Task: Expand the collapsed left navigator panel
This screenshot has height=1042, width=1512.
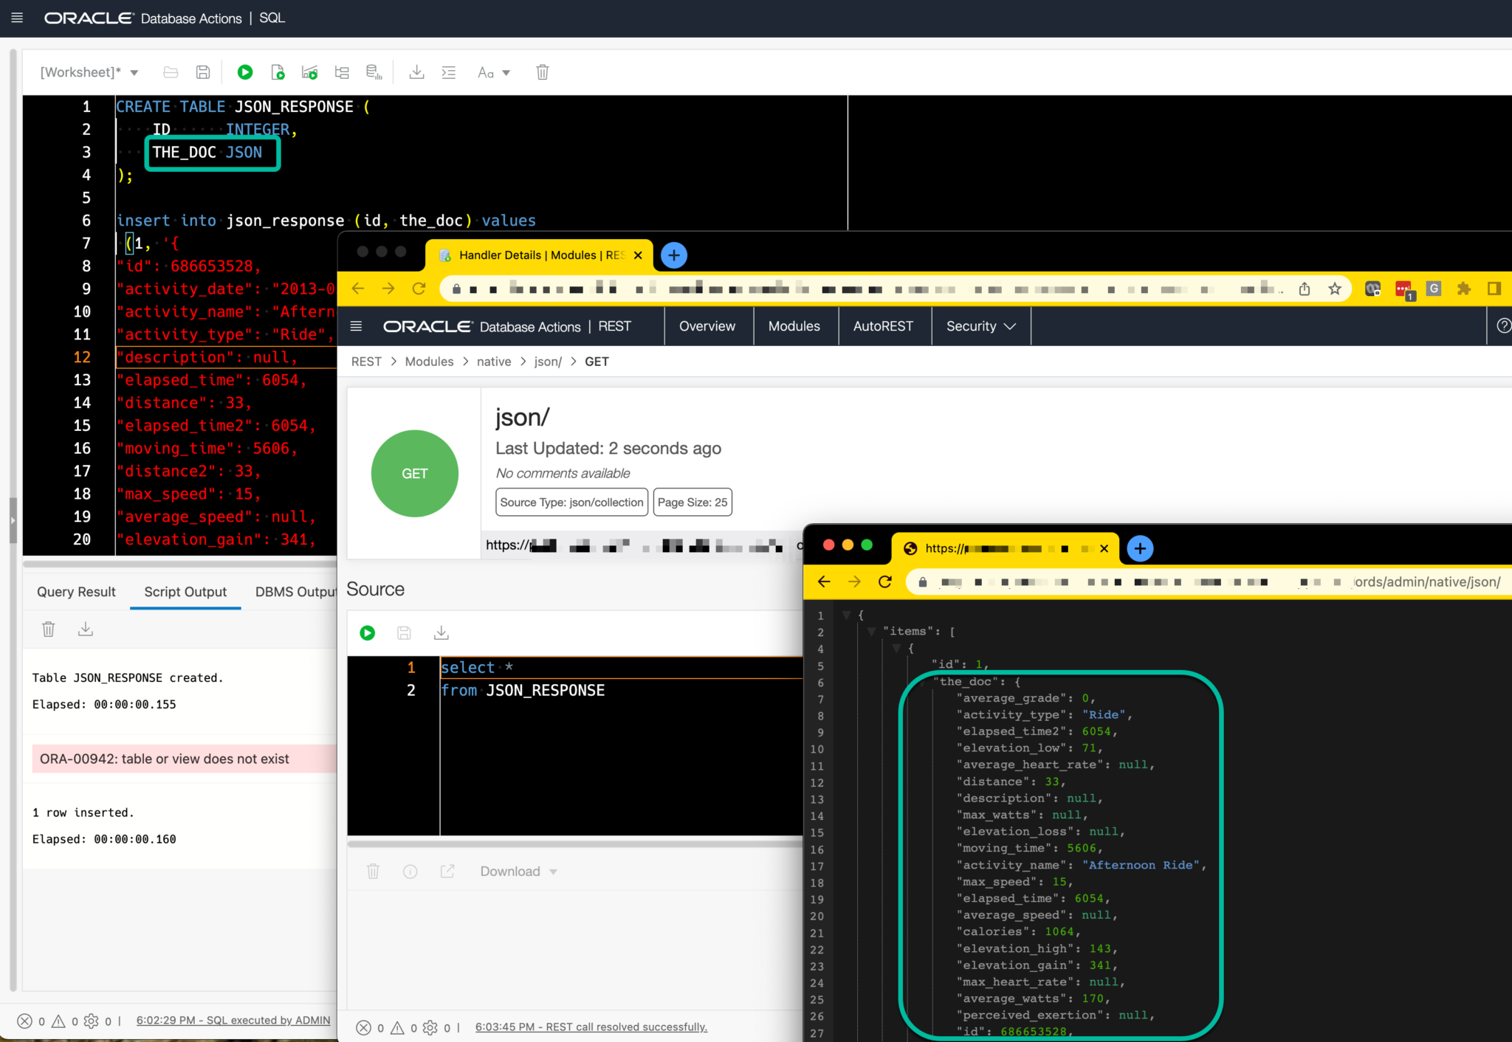Action: [x=13, y=520]
